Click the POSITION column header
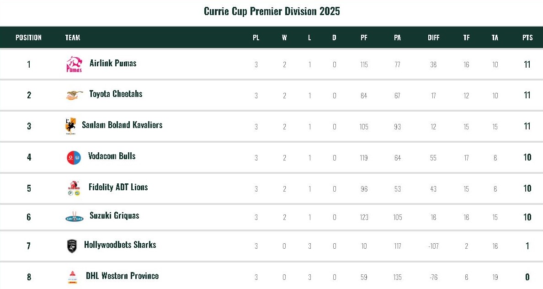 (x=28, y=37)
